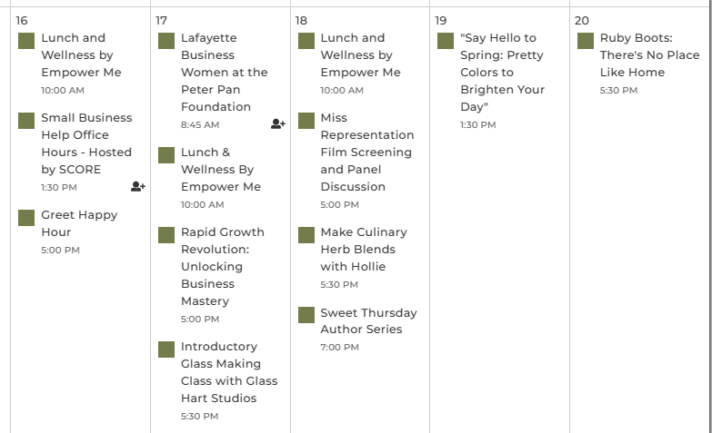
Task: Open the Greet Happy Hour event
Action: [79, 223]
